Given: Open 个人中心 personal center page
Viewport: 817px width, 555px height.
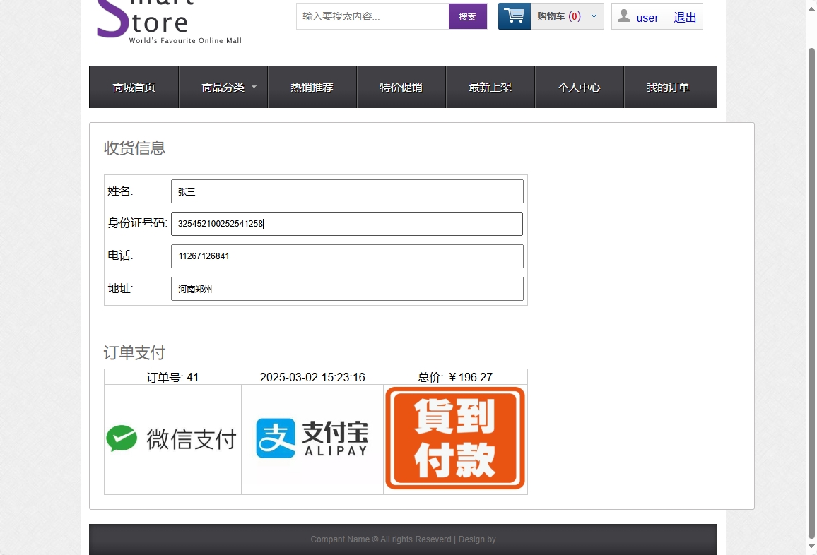Looking at the screenshot, I should pyautogui.click(x=580, y=86).
